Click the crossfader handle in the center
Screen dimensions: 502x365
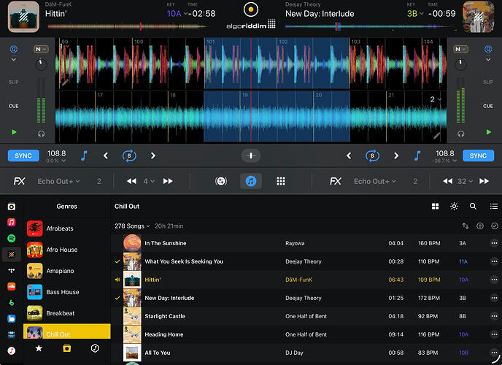pyautogui.click(x=251, y=155)
